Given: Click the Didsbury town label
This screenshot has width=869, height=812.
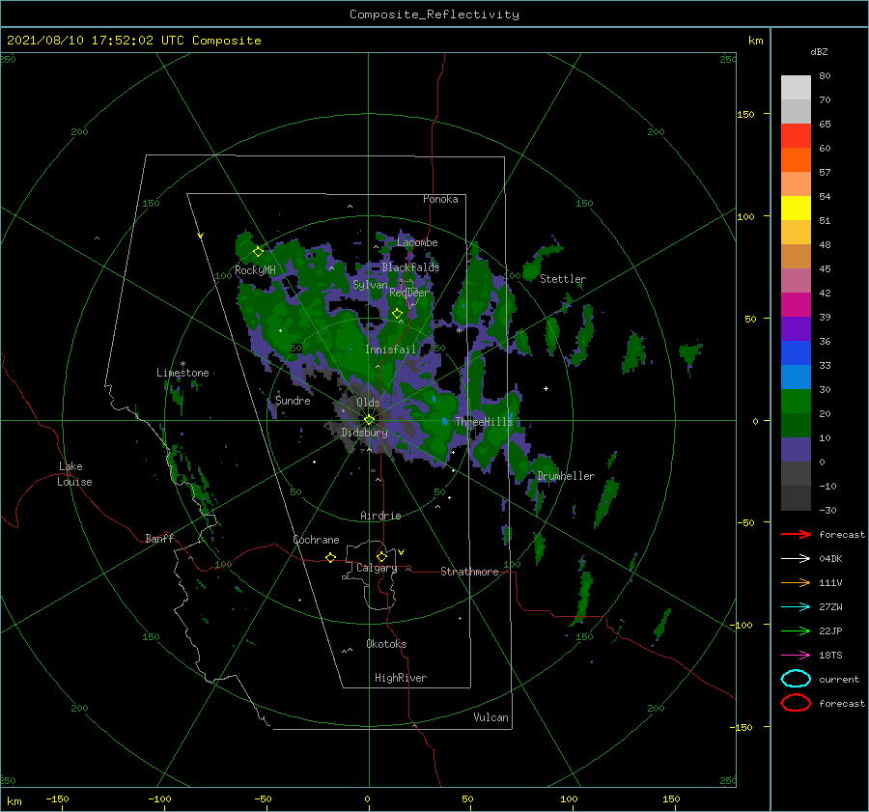Looking at the screenshot, I should pos(364,433).
